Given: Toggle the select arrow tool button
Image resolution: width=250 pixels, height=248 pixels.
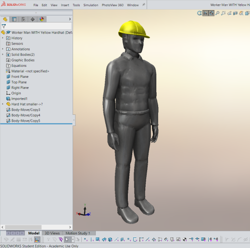Looking at the screenshot, I should pos(67,240).
